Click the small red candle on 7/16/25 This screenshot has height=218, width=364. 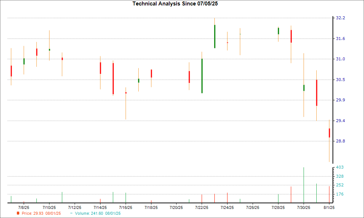pyautogui.click(x=126, y=93)
